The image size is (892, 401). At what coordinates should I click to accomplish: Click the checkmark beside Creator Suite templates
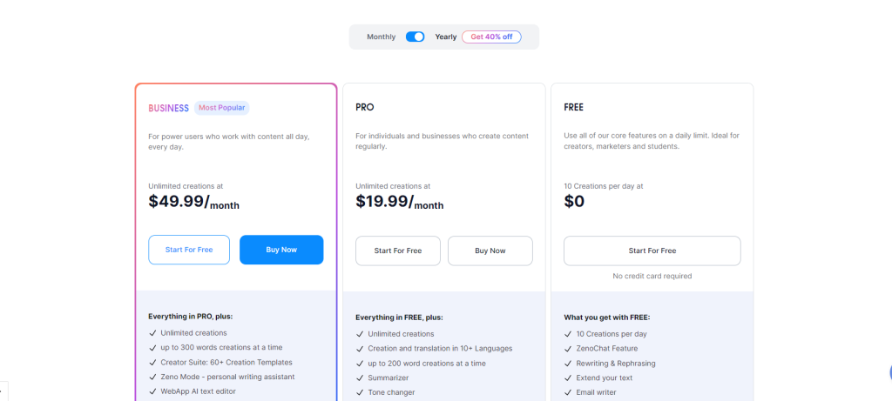pos(152,362)
